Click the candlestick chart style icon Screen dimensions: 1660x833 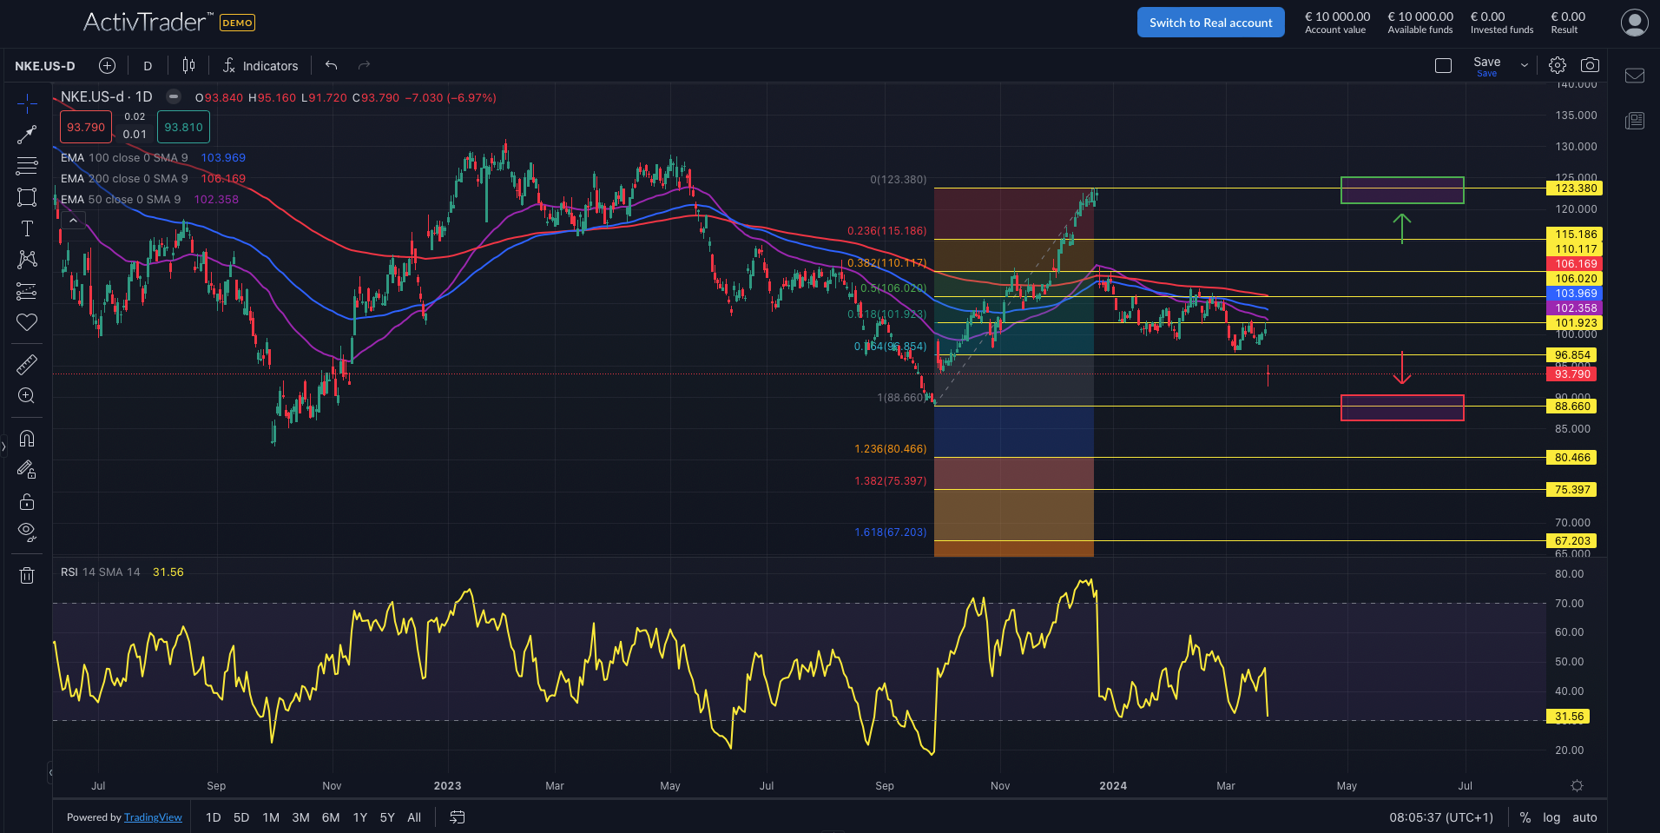point(188,65)
